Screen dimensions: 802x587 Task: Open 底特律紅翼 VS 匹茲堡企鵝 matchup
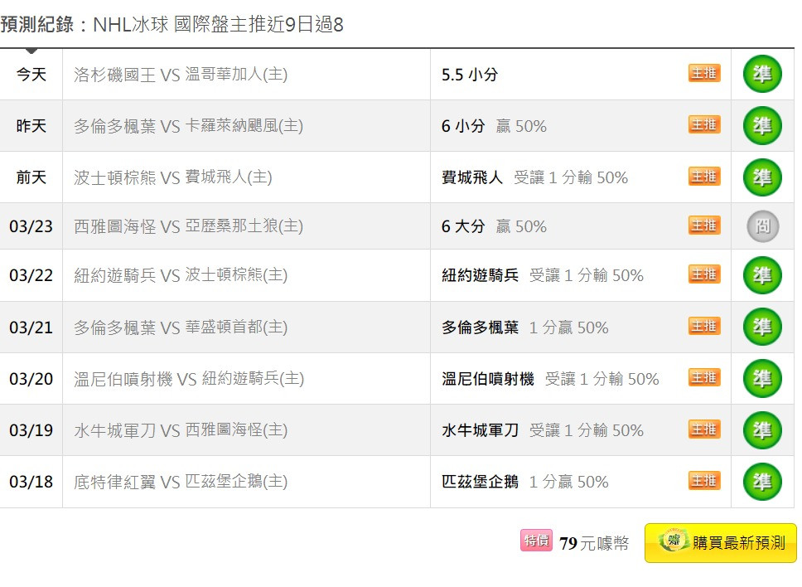[x=181, y=482]
